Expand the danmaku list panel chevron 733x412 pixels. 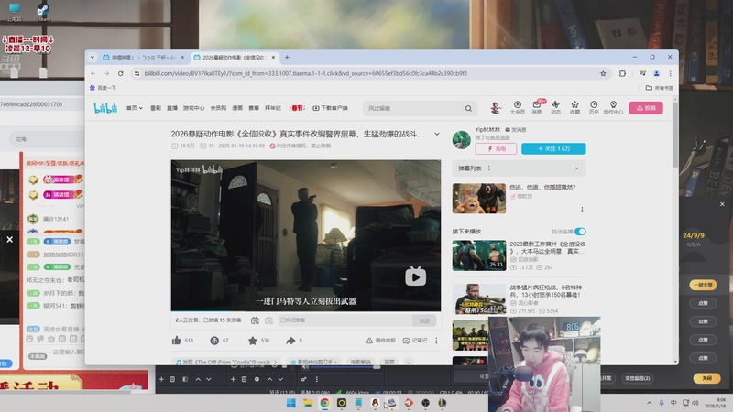point(577,168)
